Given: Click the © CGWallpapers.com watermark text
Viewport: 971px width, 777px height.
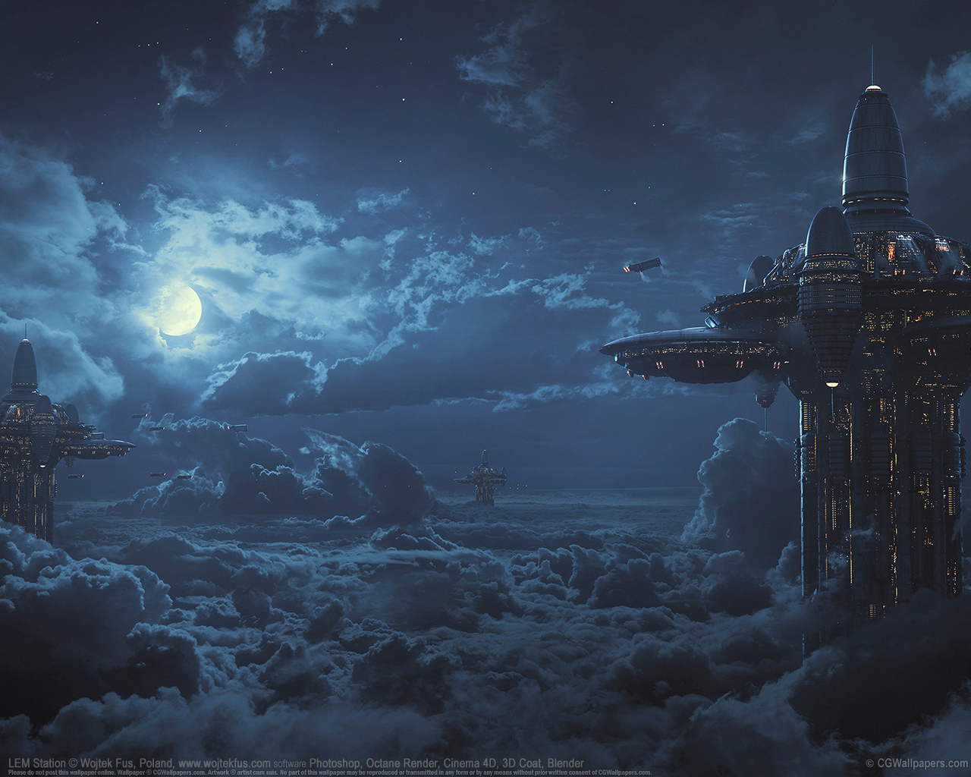Looking at the screenshot, I should [916, 763].
